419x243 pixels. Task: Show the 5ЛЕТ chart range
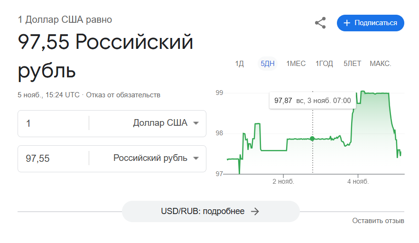click(352, 64)
